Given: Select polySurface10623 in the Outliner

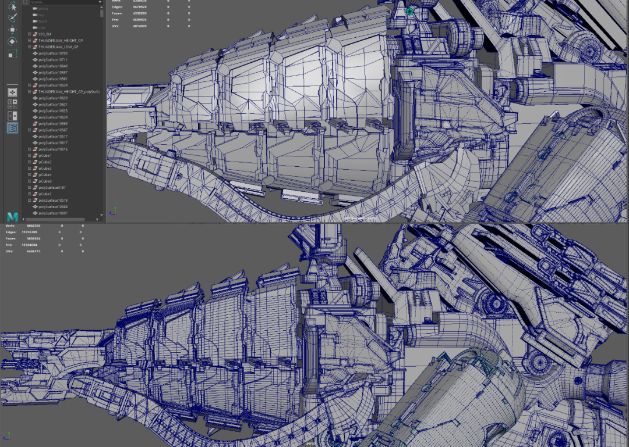Looking at the screenshot, I should (54, 111).
